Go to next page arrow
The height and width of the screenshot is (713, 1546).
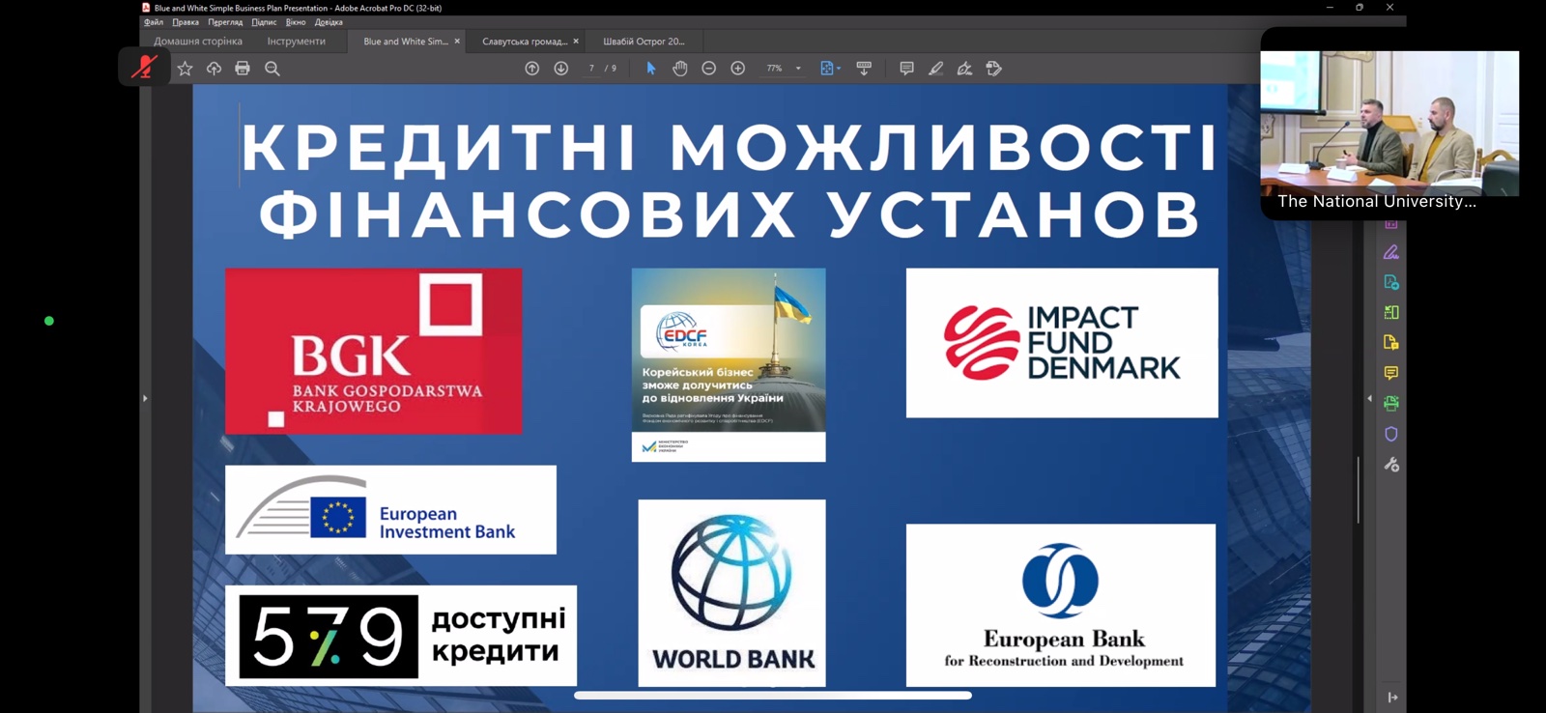pos(561,69)
